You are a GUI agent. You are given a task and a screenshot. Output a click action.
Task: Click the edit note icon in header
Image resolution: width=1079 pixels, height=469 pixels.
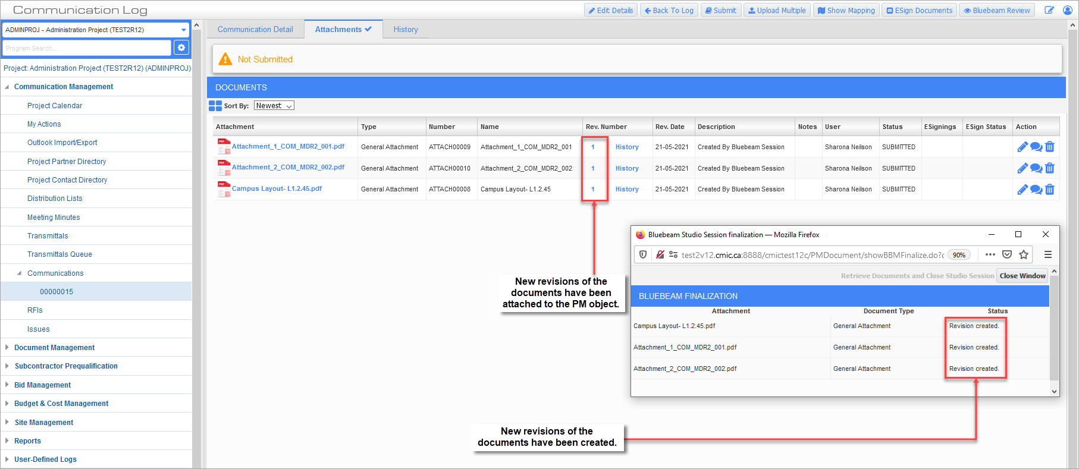click(x=1049, y=10)
